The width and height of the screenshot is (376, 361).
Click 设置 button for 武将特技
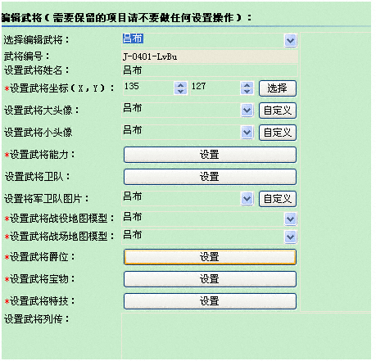(210, 301)
